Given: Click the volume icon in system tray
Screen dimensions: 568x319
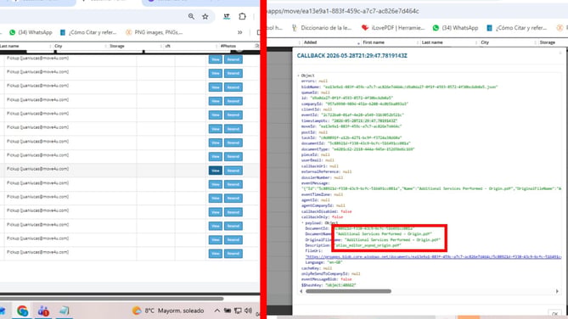Looking at the screenshot, I should pyautogui.click(x=248, y=311).
